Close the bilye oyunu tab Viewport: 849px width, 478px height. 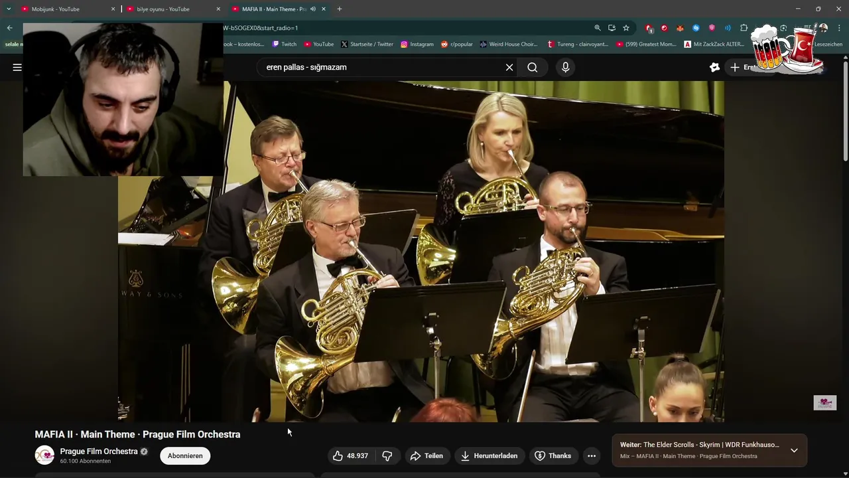point(218,9)
